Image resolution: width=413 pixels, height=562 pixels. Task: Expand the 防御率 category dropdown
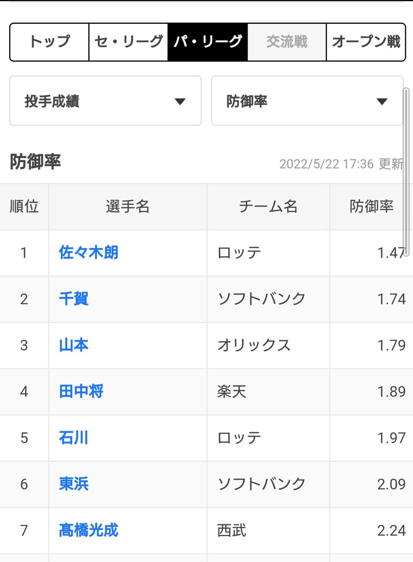click(307, 101)
